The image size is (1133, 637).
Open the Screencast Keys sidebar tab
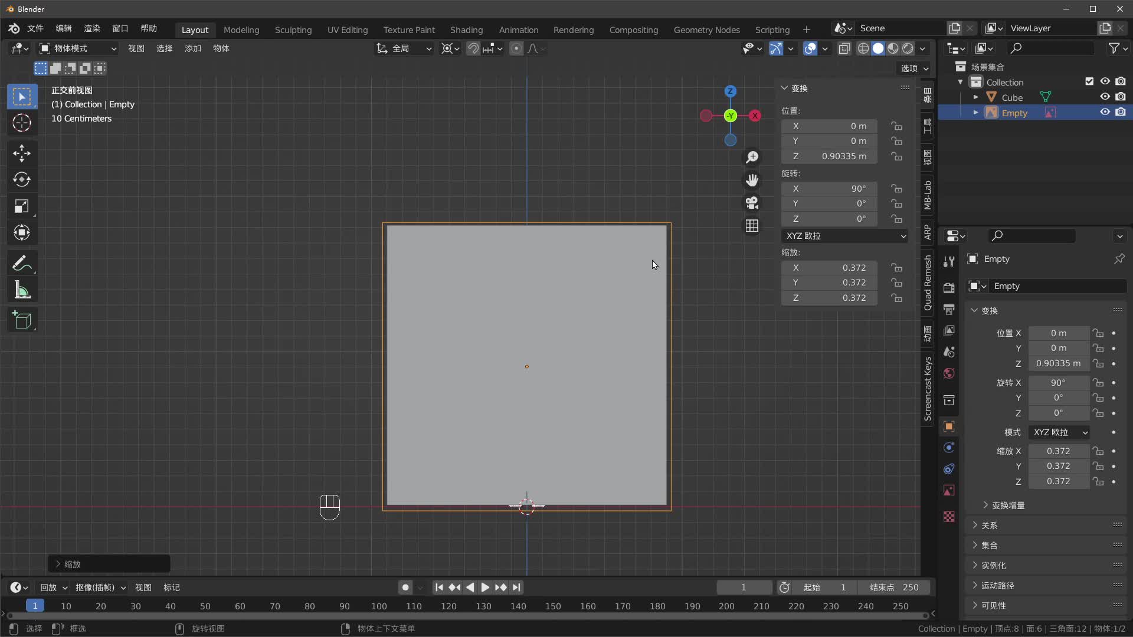pos(927,388)
